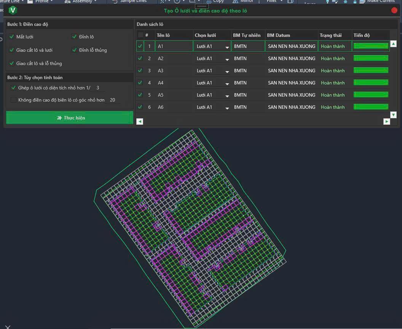Viewport: 402px width, 329px height.
Task: Uncheck the Đỉnh lô option
Action: [x=74, y=37]
